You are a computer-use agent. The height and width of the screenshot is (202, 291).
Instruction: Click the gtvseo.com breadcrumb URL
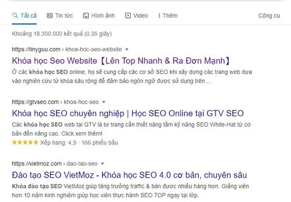coord(55,102)
